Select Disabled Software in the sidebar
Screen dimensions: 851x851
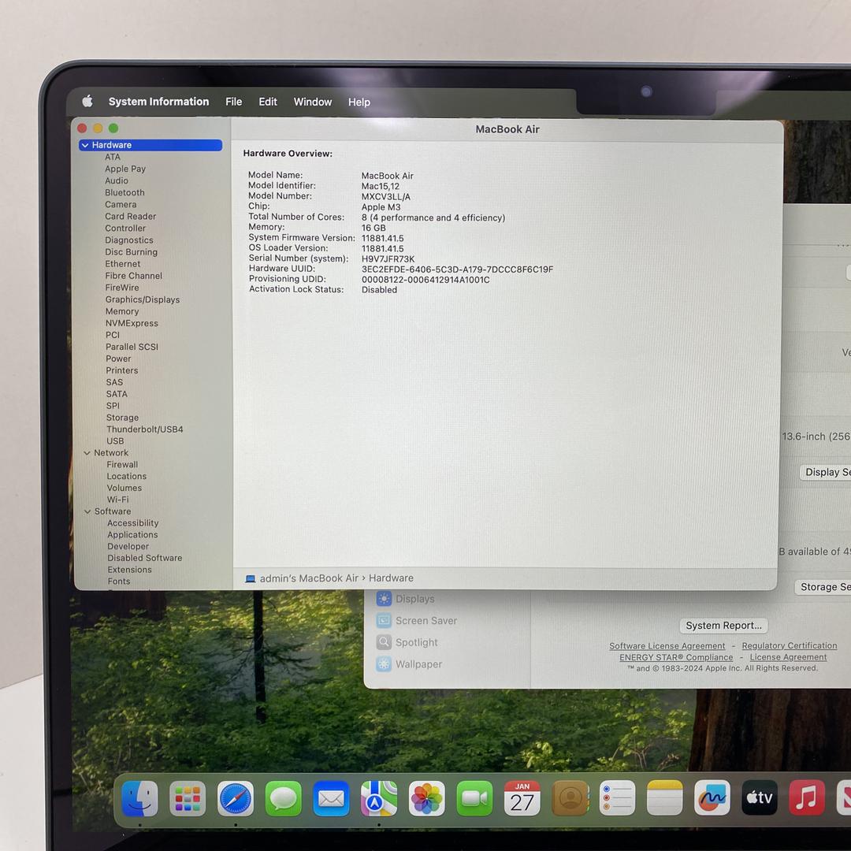145,558
